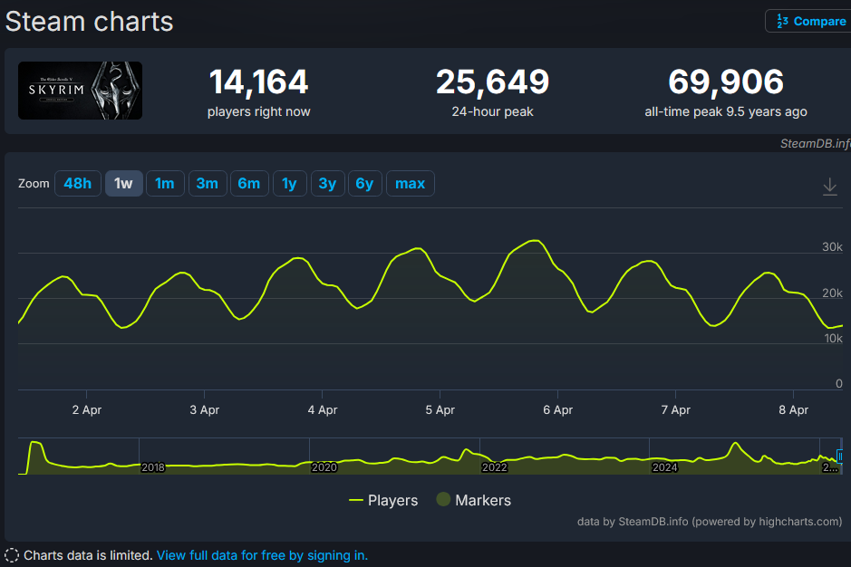
Task: Click the 20k y-axis label
Action: point(833,293)
